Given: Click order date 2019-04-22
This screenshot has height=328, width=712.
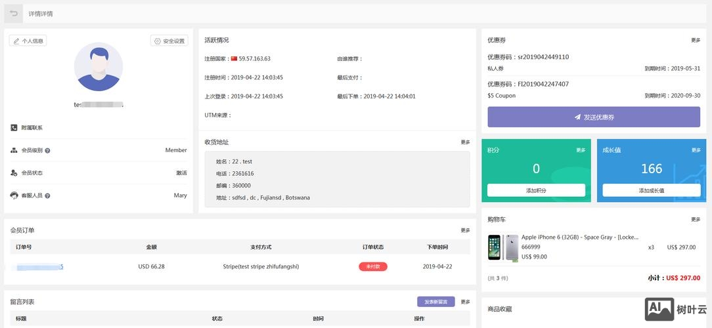Looking at the screenshot, I should (437, 267).
